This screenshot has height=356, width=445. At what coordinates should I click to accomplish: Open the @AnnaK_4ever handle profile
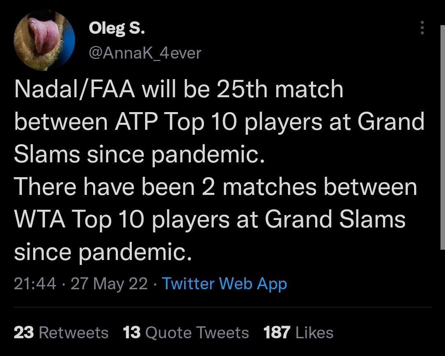click(145, 53)
